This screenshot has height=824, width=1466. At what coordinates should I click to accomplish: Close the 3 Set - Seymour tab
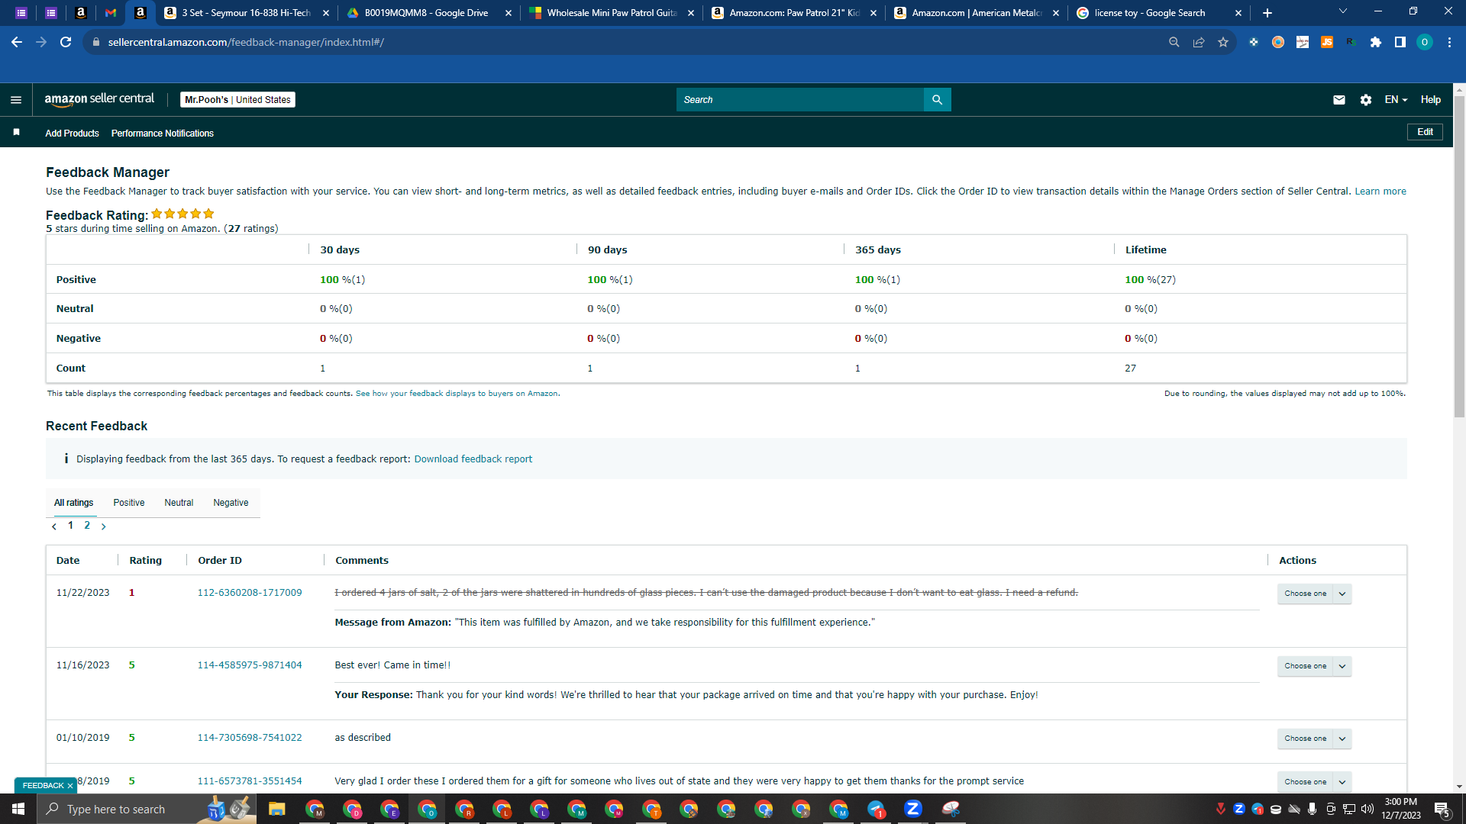pyautogui.click(x=326, y=13)
